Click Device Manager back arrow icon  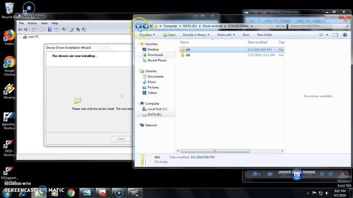(20, 29)
